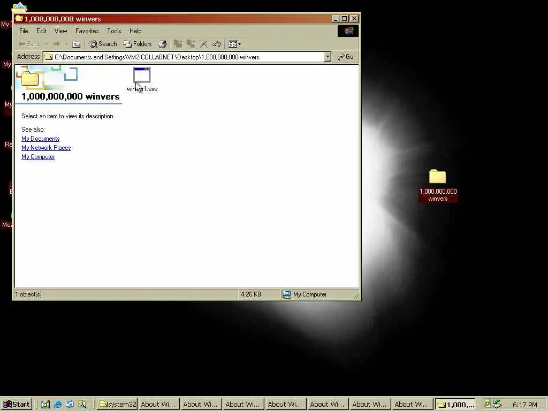Open the Favorites menu
This screenshot has width=548, height=411.
click(87, 31)
